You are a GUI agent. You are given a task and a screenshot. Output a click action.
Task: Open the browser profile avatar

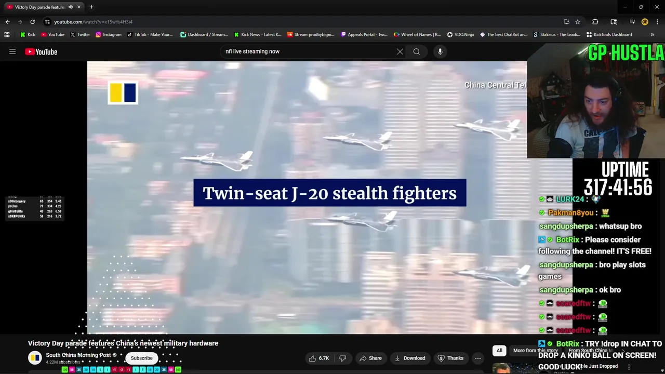645,22
